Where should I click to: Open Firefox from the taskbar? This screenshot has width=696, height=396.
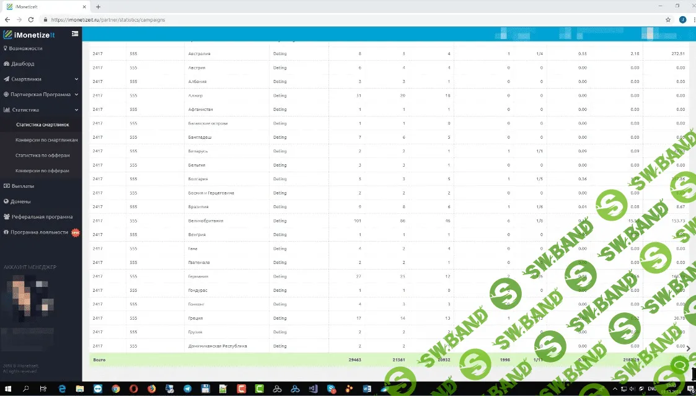[151, 389]
